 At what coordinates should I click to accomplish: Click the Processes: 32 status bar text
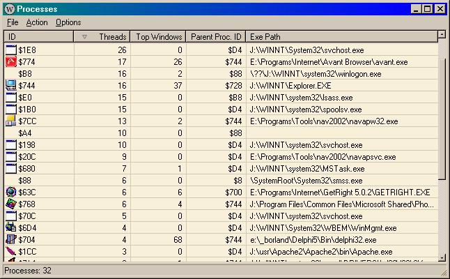(28, 271)
